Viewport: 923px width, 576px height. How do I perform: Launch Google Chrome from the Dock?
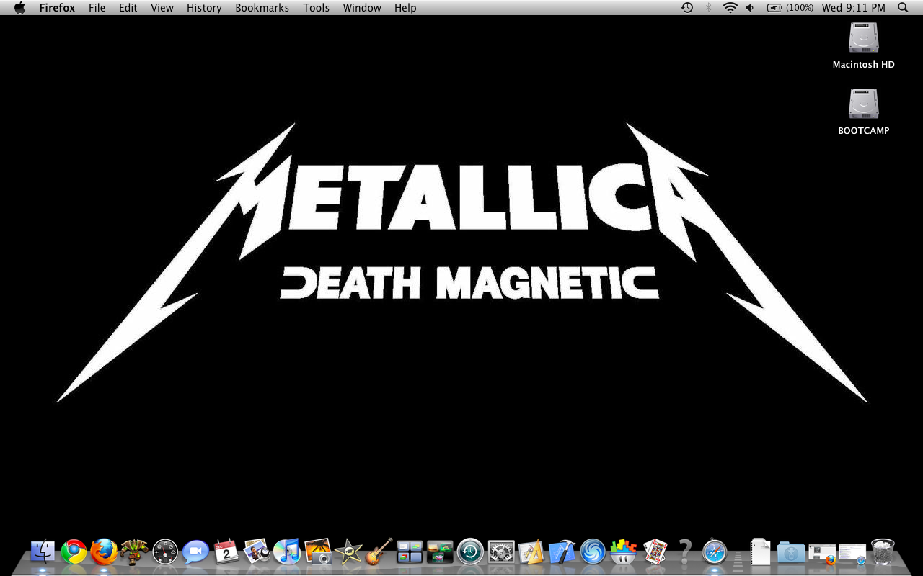74,552
